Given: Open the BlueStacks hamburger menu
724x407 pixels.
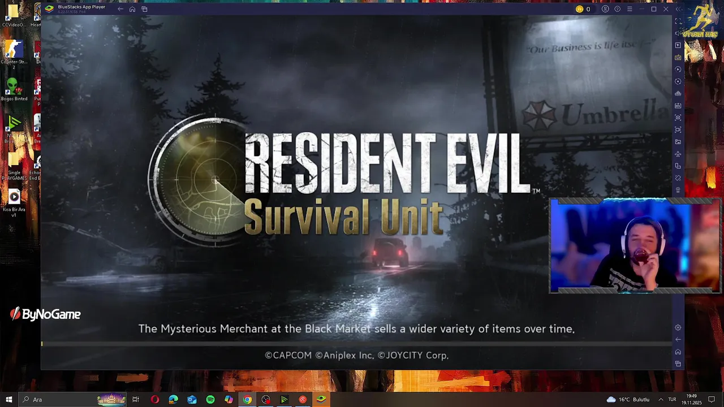Looking at the screenshot, I should pos(630,9).
